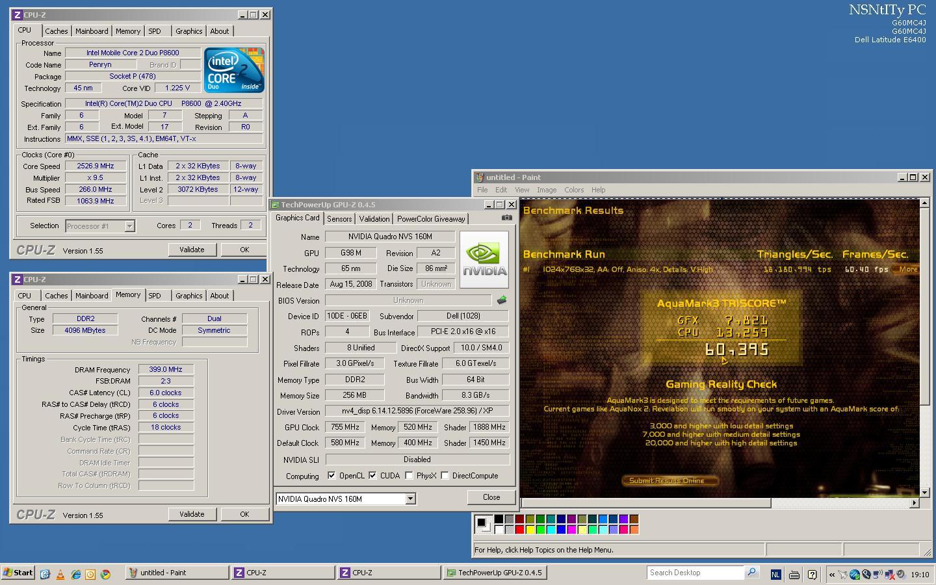Click the desktop search magnifier icon
This screenshot has height=585, width=936.
pyautogui.click(x=751, y=572)
